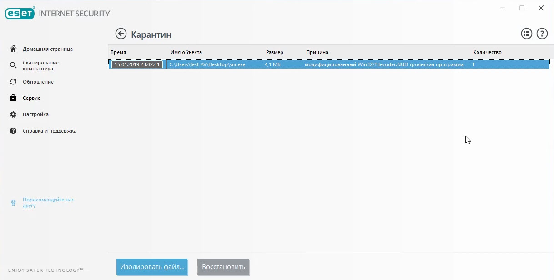The image size is (554, 280).
Task: Click the 4,1 МБ size cell
Action: point(272,64)
